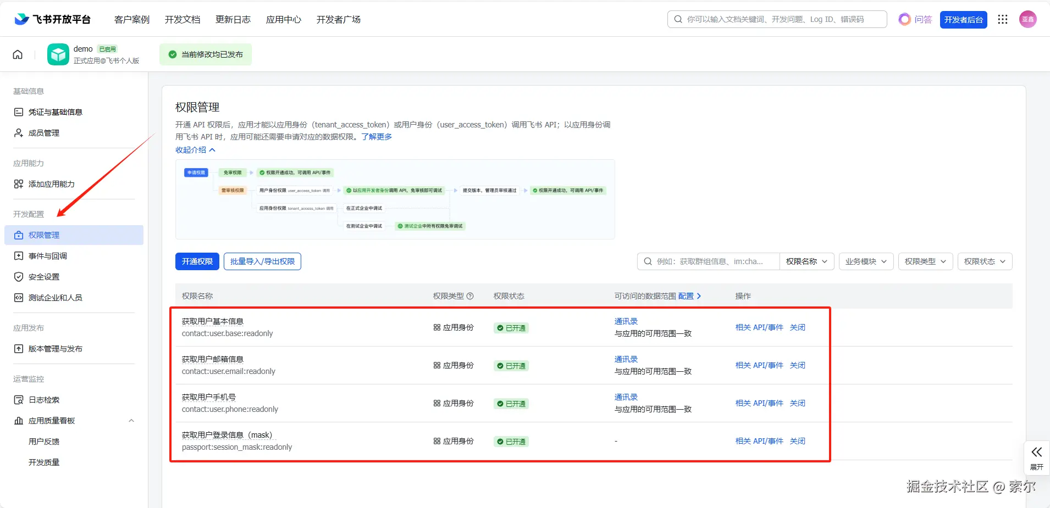Viewport: 1050px width, 508px height.
Task: Click the passport:session_mask:readonly scope text
Action: (237, 447)
